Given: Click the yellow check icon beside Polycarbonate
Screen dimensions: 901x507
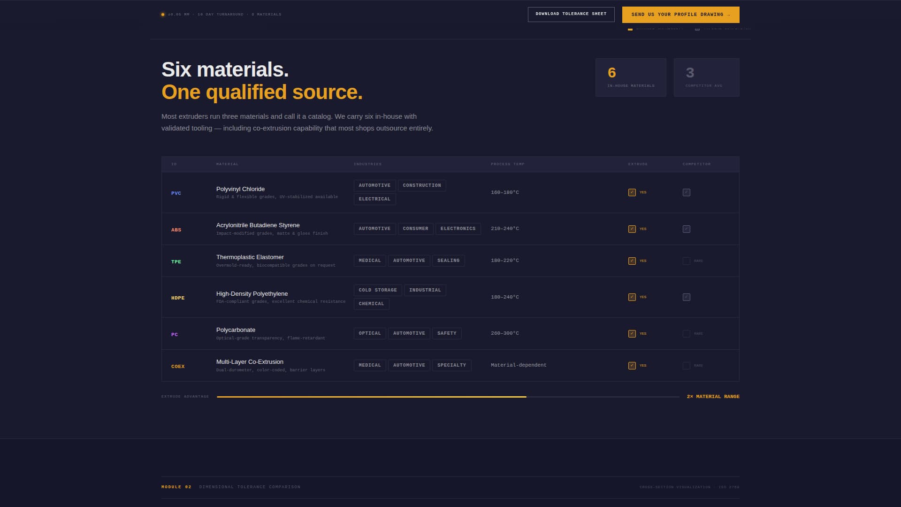Looking at the screenshot, I should (631, 333).
